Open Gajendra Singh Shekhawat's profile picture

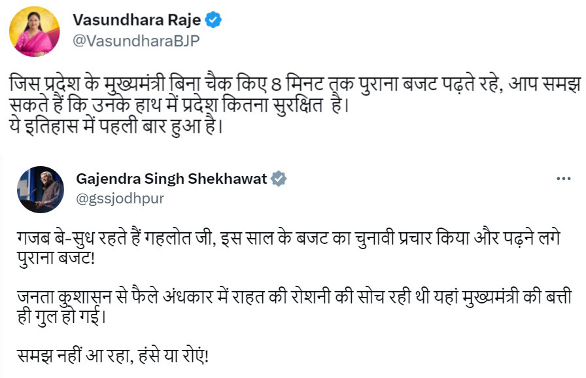click(x=41, y=190)
